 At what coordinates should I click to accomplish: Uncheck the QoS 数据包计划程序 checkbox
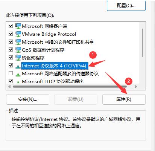pyautogui.click(x=11, y=50)
